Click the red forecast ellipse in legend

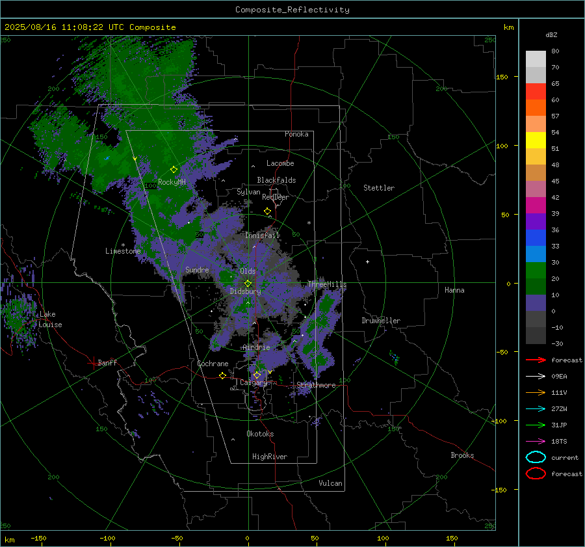tap(536, 474)
